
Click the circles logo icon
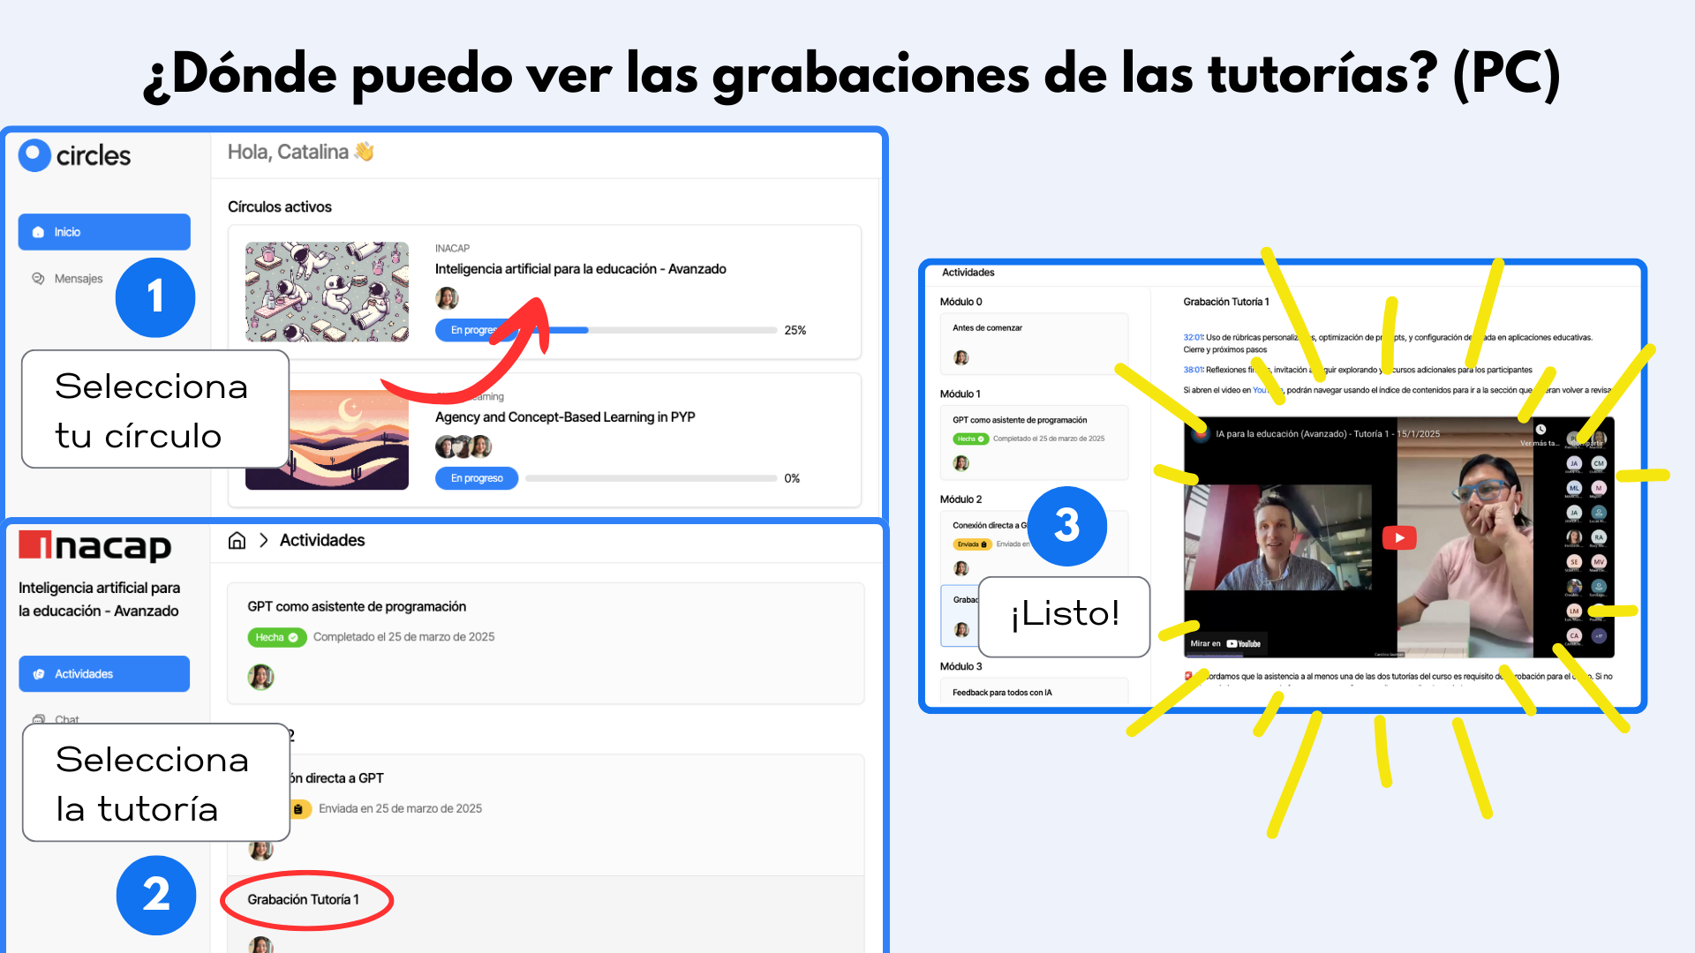[34, 155]
